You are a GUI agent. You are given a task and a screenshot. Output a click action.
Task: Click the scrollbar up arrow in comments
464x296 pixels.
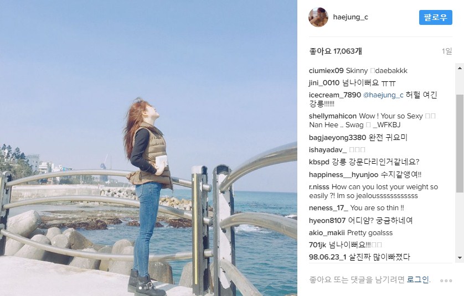(x=460, y=68)
